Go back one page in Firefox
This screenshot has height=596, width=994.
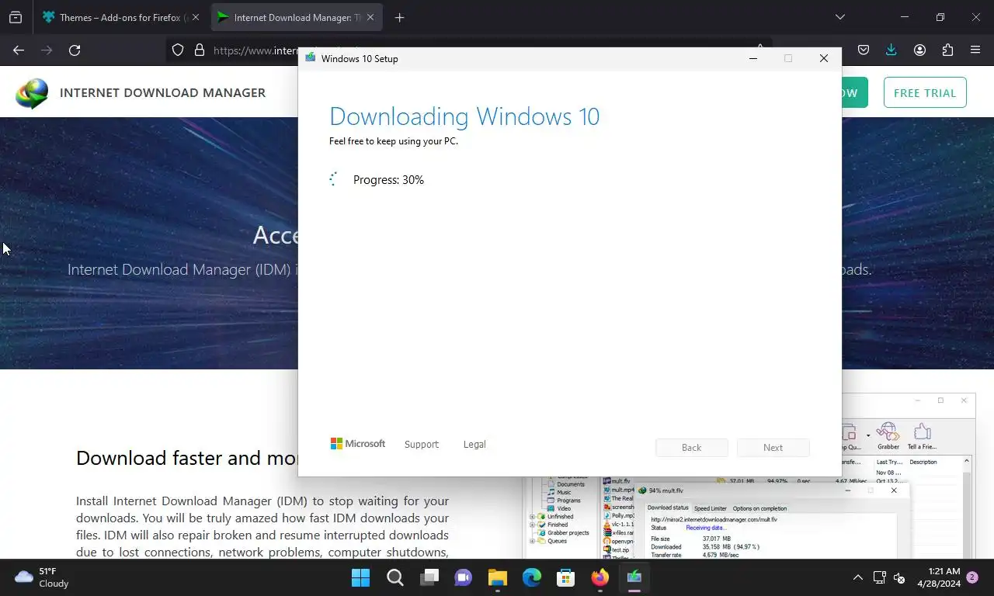19,50
